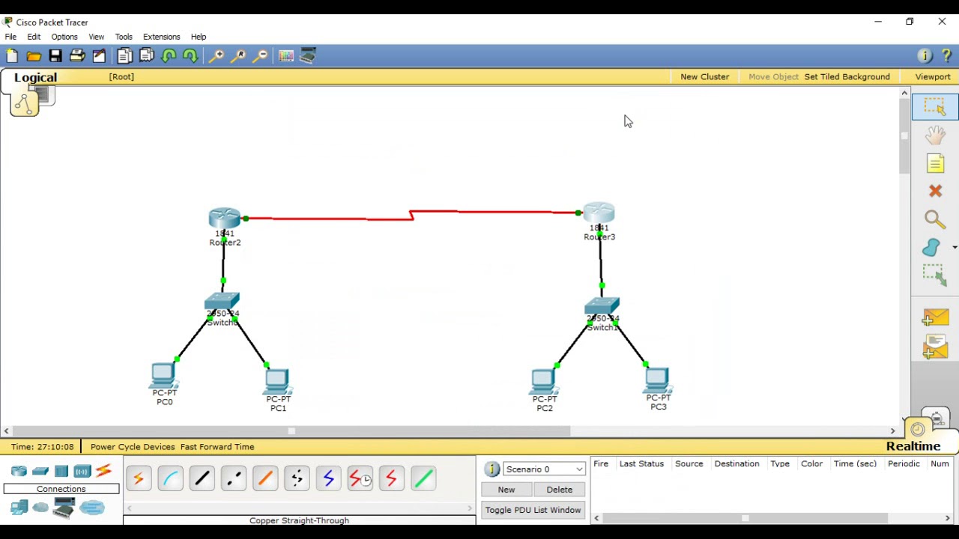Image resolution: width=959 pixels, height=539 pixels.
Task: Save the network with floppy icon
Action: pyautogui.click(x=55, y=56)
